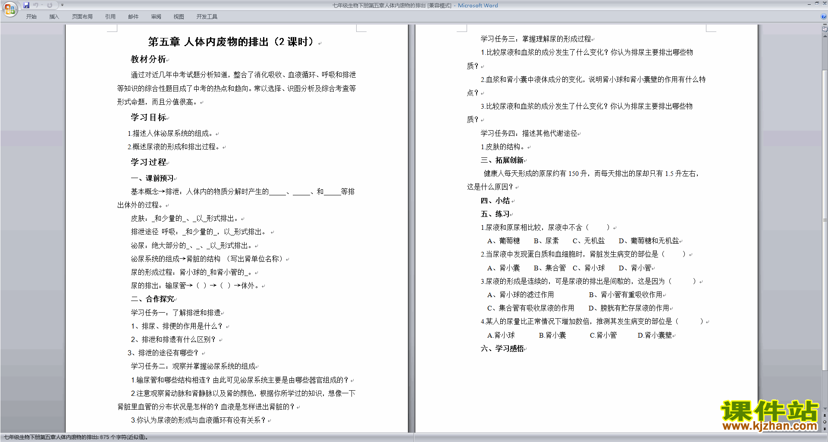The width and height of the screenshot is (828, 442).
Task: Click the 六、学习感悟 heading
Action: click(502, 348)
